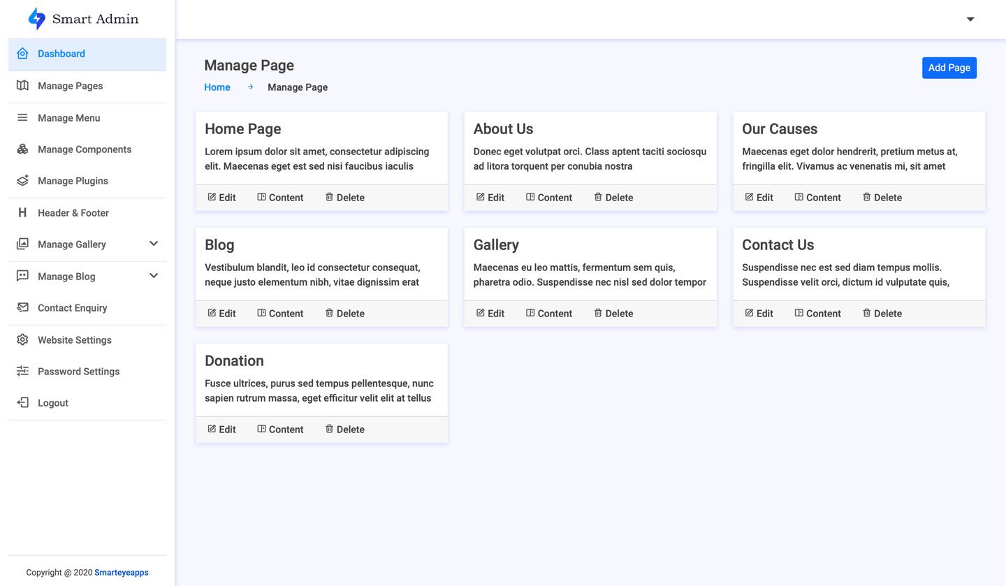Follow the Home breadcrumb link

[x=217, y=87]
